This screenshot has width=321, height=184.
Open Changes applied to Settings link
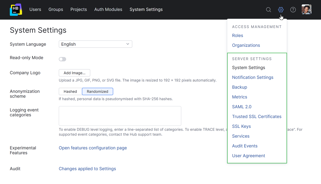tap(87, 169)
